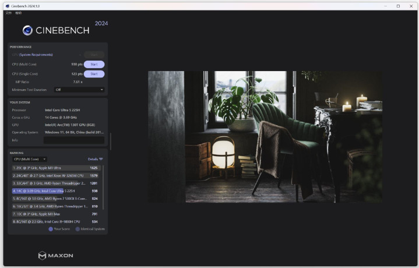Open the Minimum Test Duration dropdown
The height and width of the screenshot is (268, 419).
[79, 90]
